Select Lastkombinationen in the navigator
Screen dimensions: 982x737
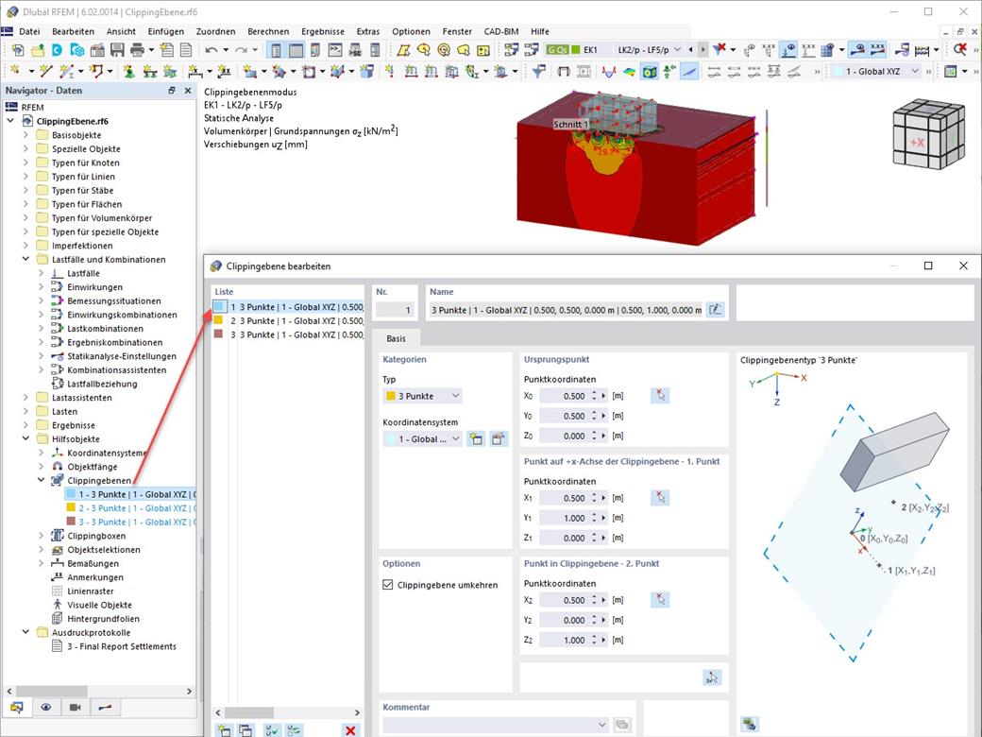click(x=105, y=329)
